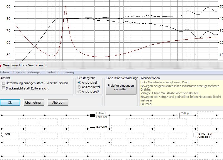Click the inductor symbol labeled 1,50 mH
Screen dimensions: 223x160
[92, 115]
